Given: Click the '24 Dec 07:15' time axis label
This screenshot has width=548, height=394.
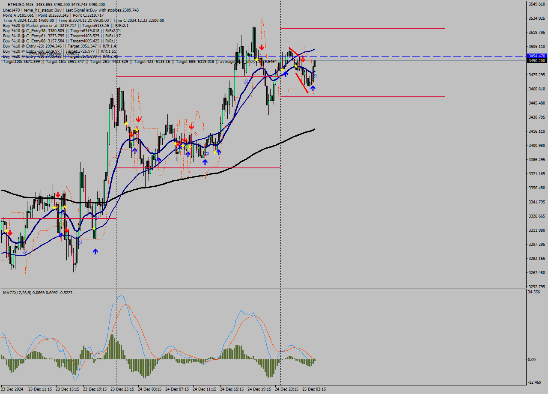Looking at the screenshot, I should pos(177,389).
